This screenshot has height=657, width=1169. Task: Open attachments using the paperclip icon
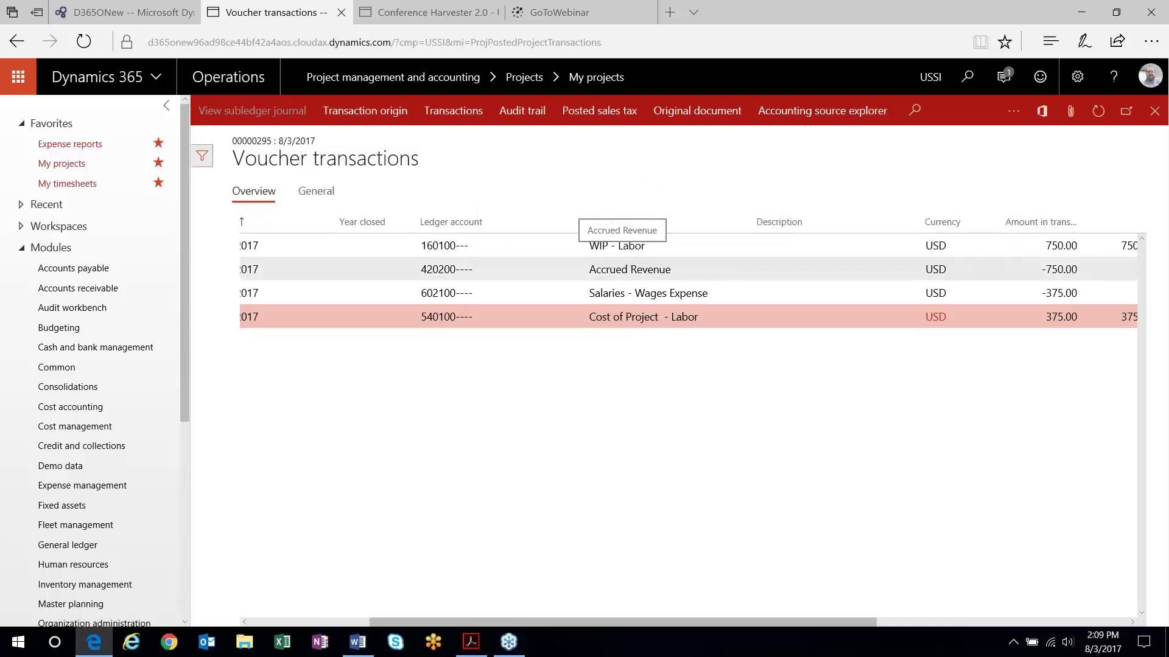tap(1071, 111)
